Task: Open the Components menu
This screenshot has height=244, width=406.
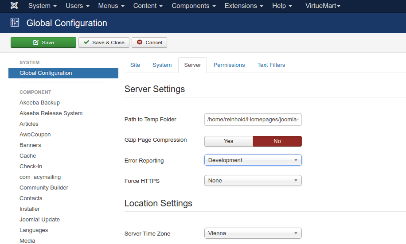Action: coord(193,6)
